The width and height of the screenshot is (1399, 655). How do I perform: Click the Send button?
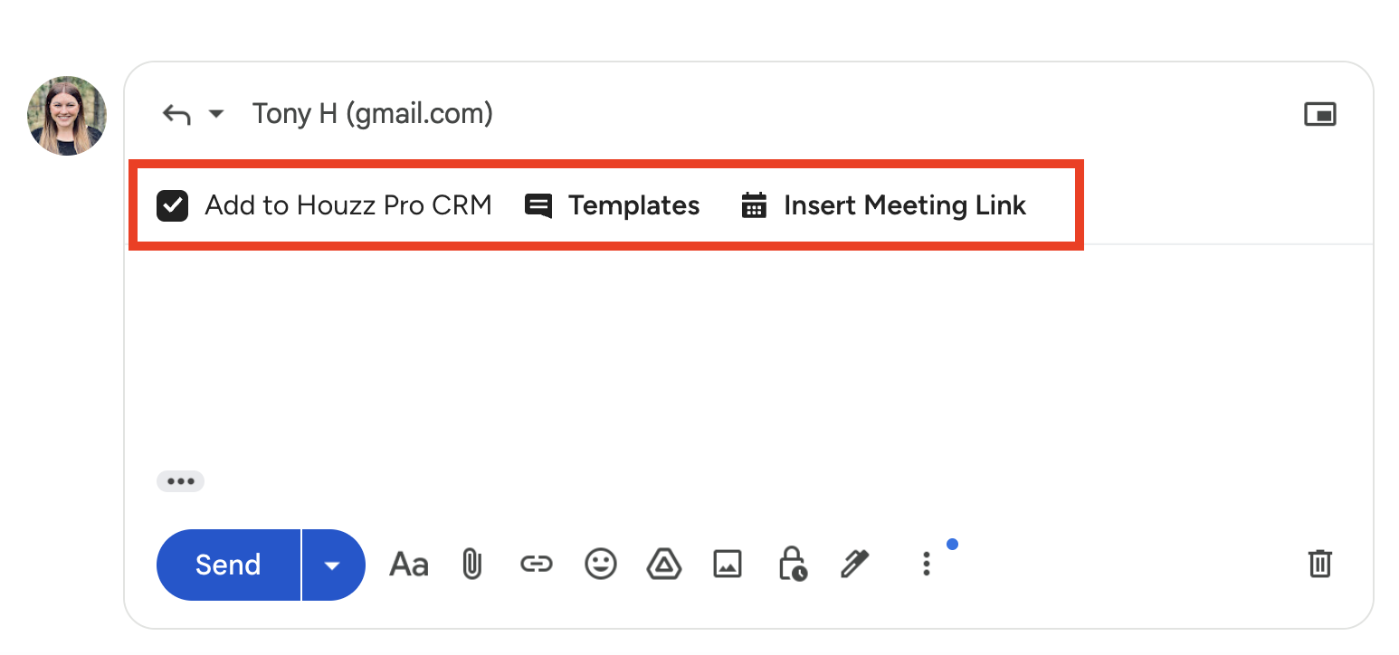(x=228, y=565)
